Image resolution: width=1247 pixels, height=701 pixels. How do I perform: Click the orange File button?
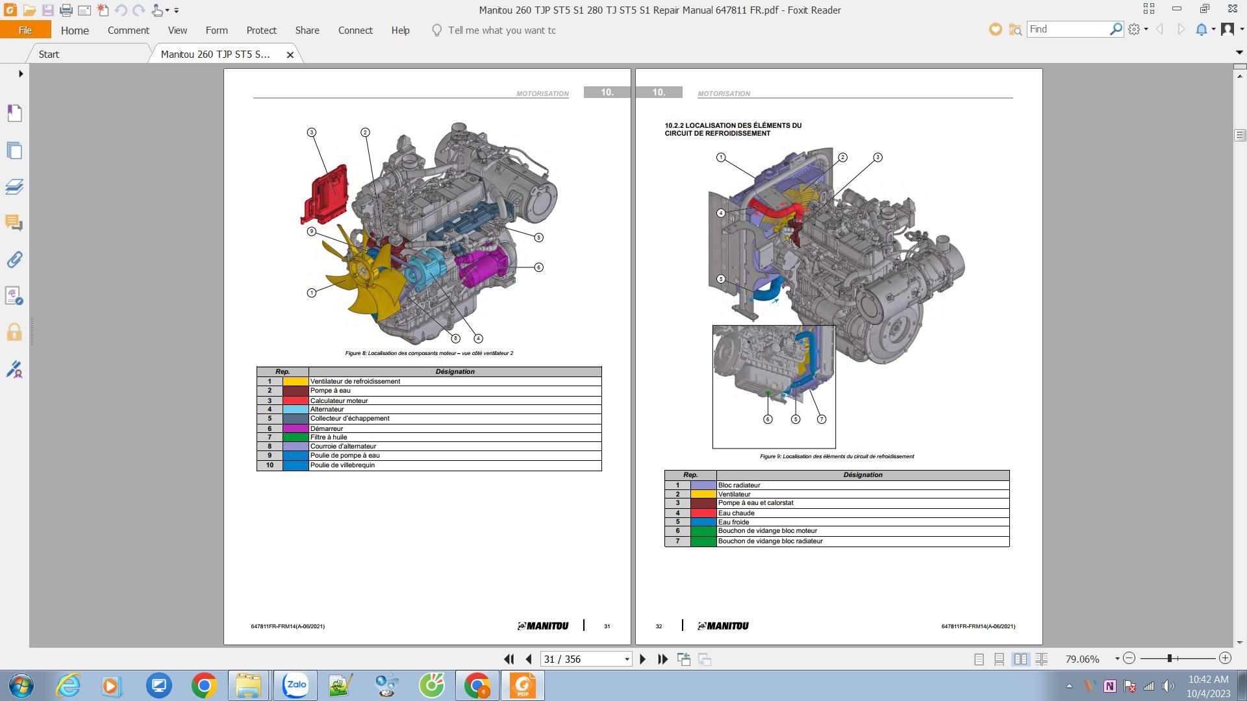tap(25, 31)
